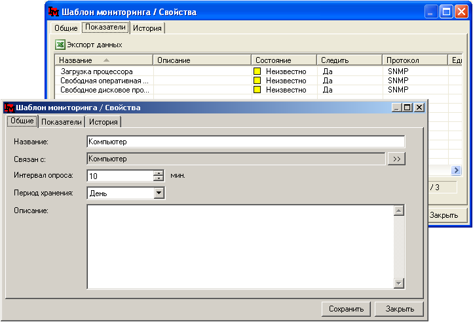Click yellow status square for Свободная оперативная row
473x322 pixels.
click(257, 81)
